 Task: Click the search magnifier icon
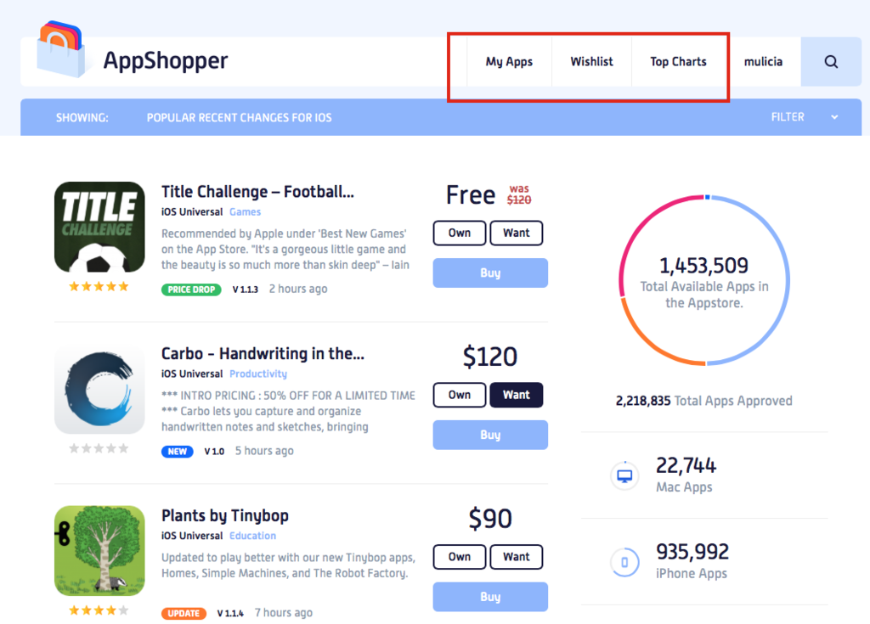tap(831, 62)
